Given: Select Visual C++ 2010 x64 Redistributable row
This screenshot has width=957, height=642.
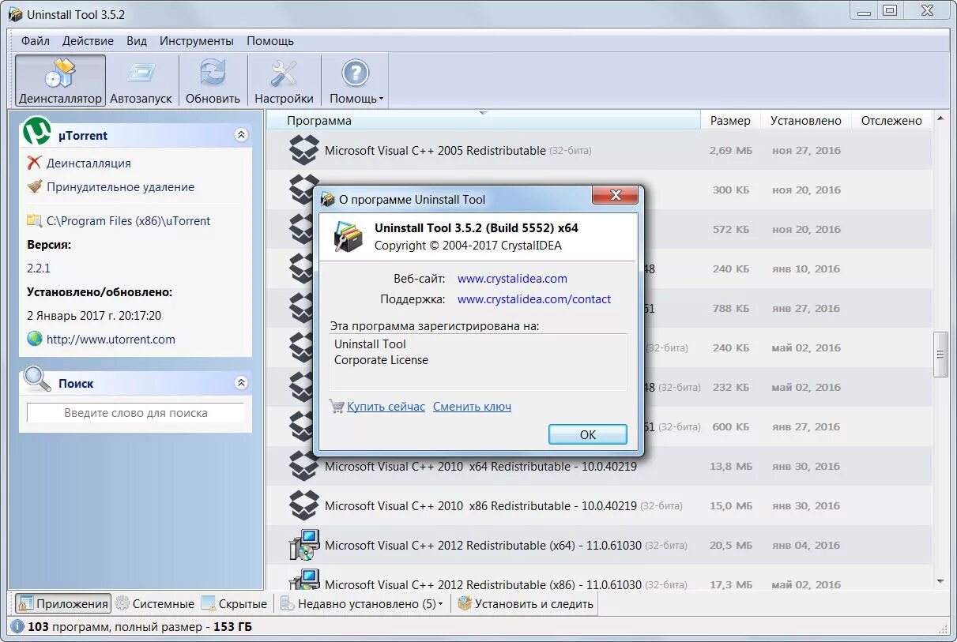Looking at the screenshot, I should 599,466.
